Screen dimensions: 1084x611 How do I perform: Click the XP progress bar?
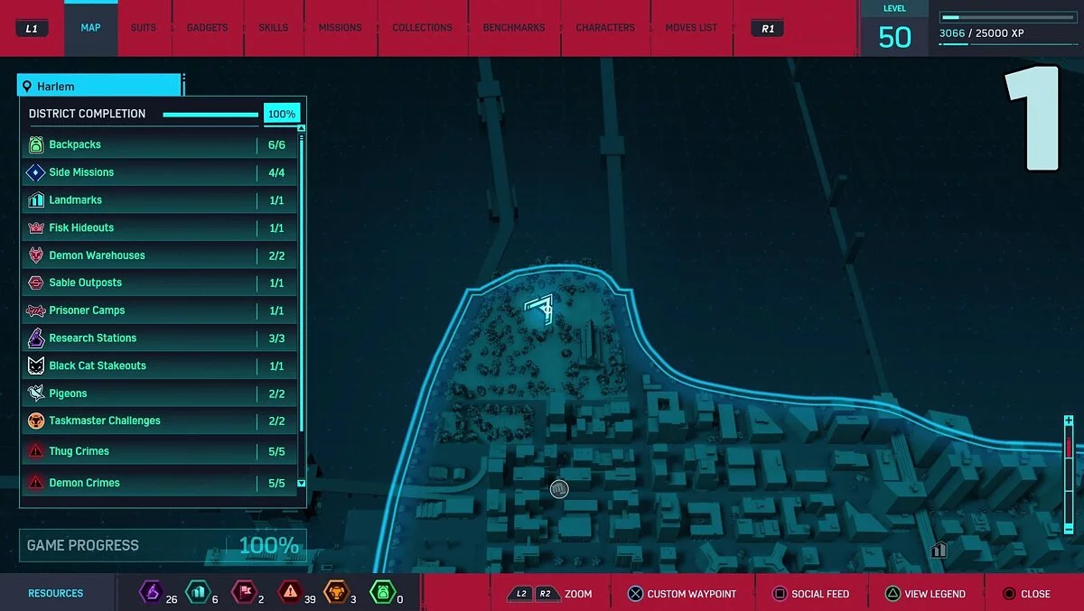click(1007, 17)
